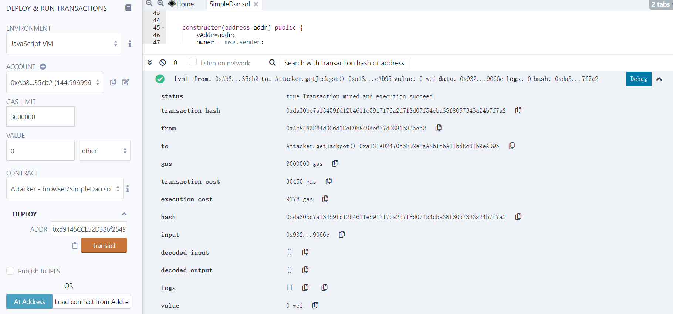Copy the from address value
Screen dimensions: 673x314
point(439,128)
